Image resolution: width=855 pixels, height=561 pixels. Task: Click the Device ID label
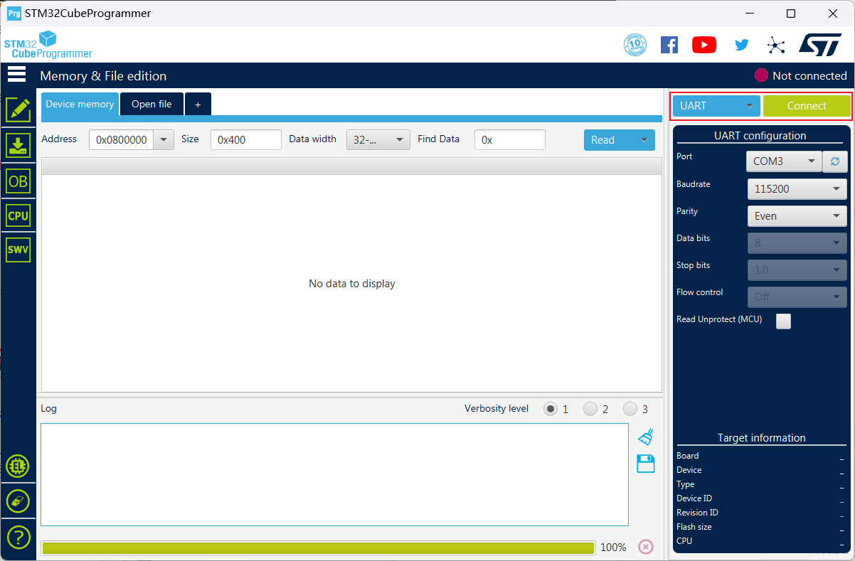(694, 498)
